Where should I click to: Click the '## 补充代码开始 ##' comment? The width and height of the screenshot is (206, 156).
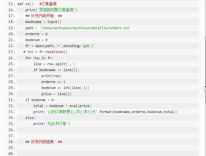click(44, 16)
